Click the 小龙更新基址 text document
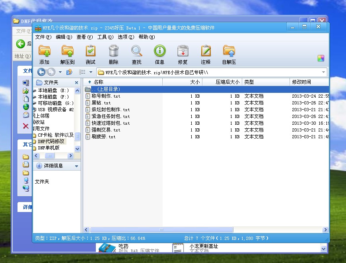The width and height of the screenshot is (346, 263). coord(195,248)
